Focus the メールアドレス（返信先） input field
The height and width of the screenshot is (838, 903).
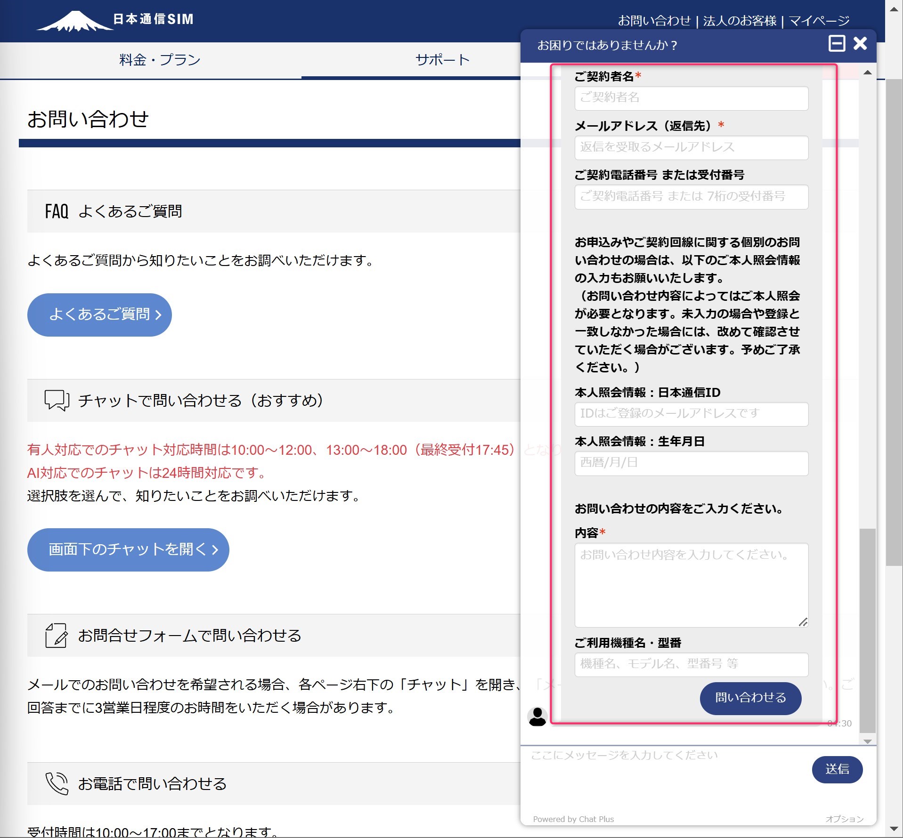pyautogui.click(x=691, y=147)
